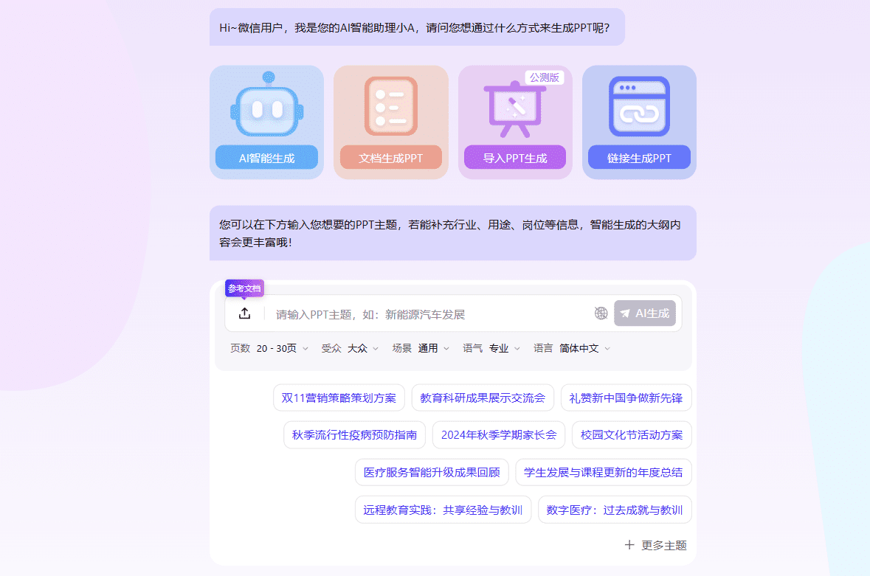Click the greeting message Hi~微信用户
870x576 pixels.
point(417,27)
